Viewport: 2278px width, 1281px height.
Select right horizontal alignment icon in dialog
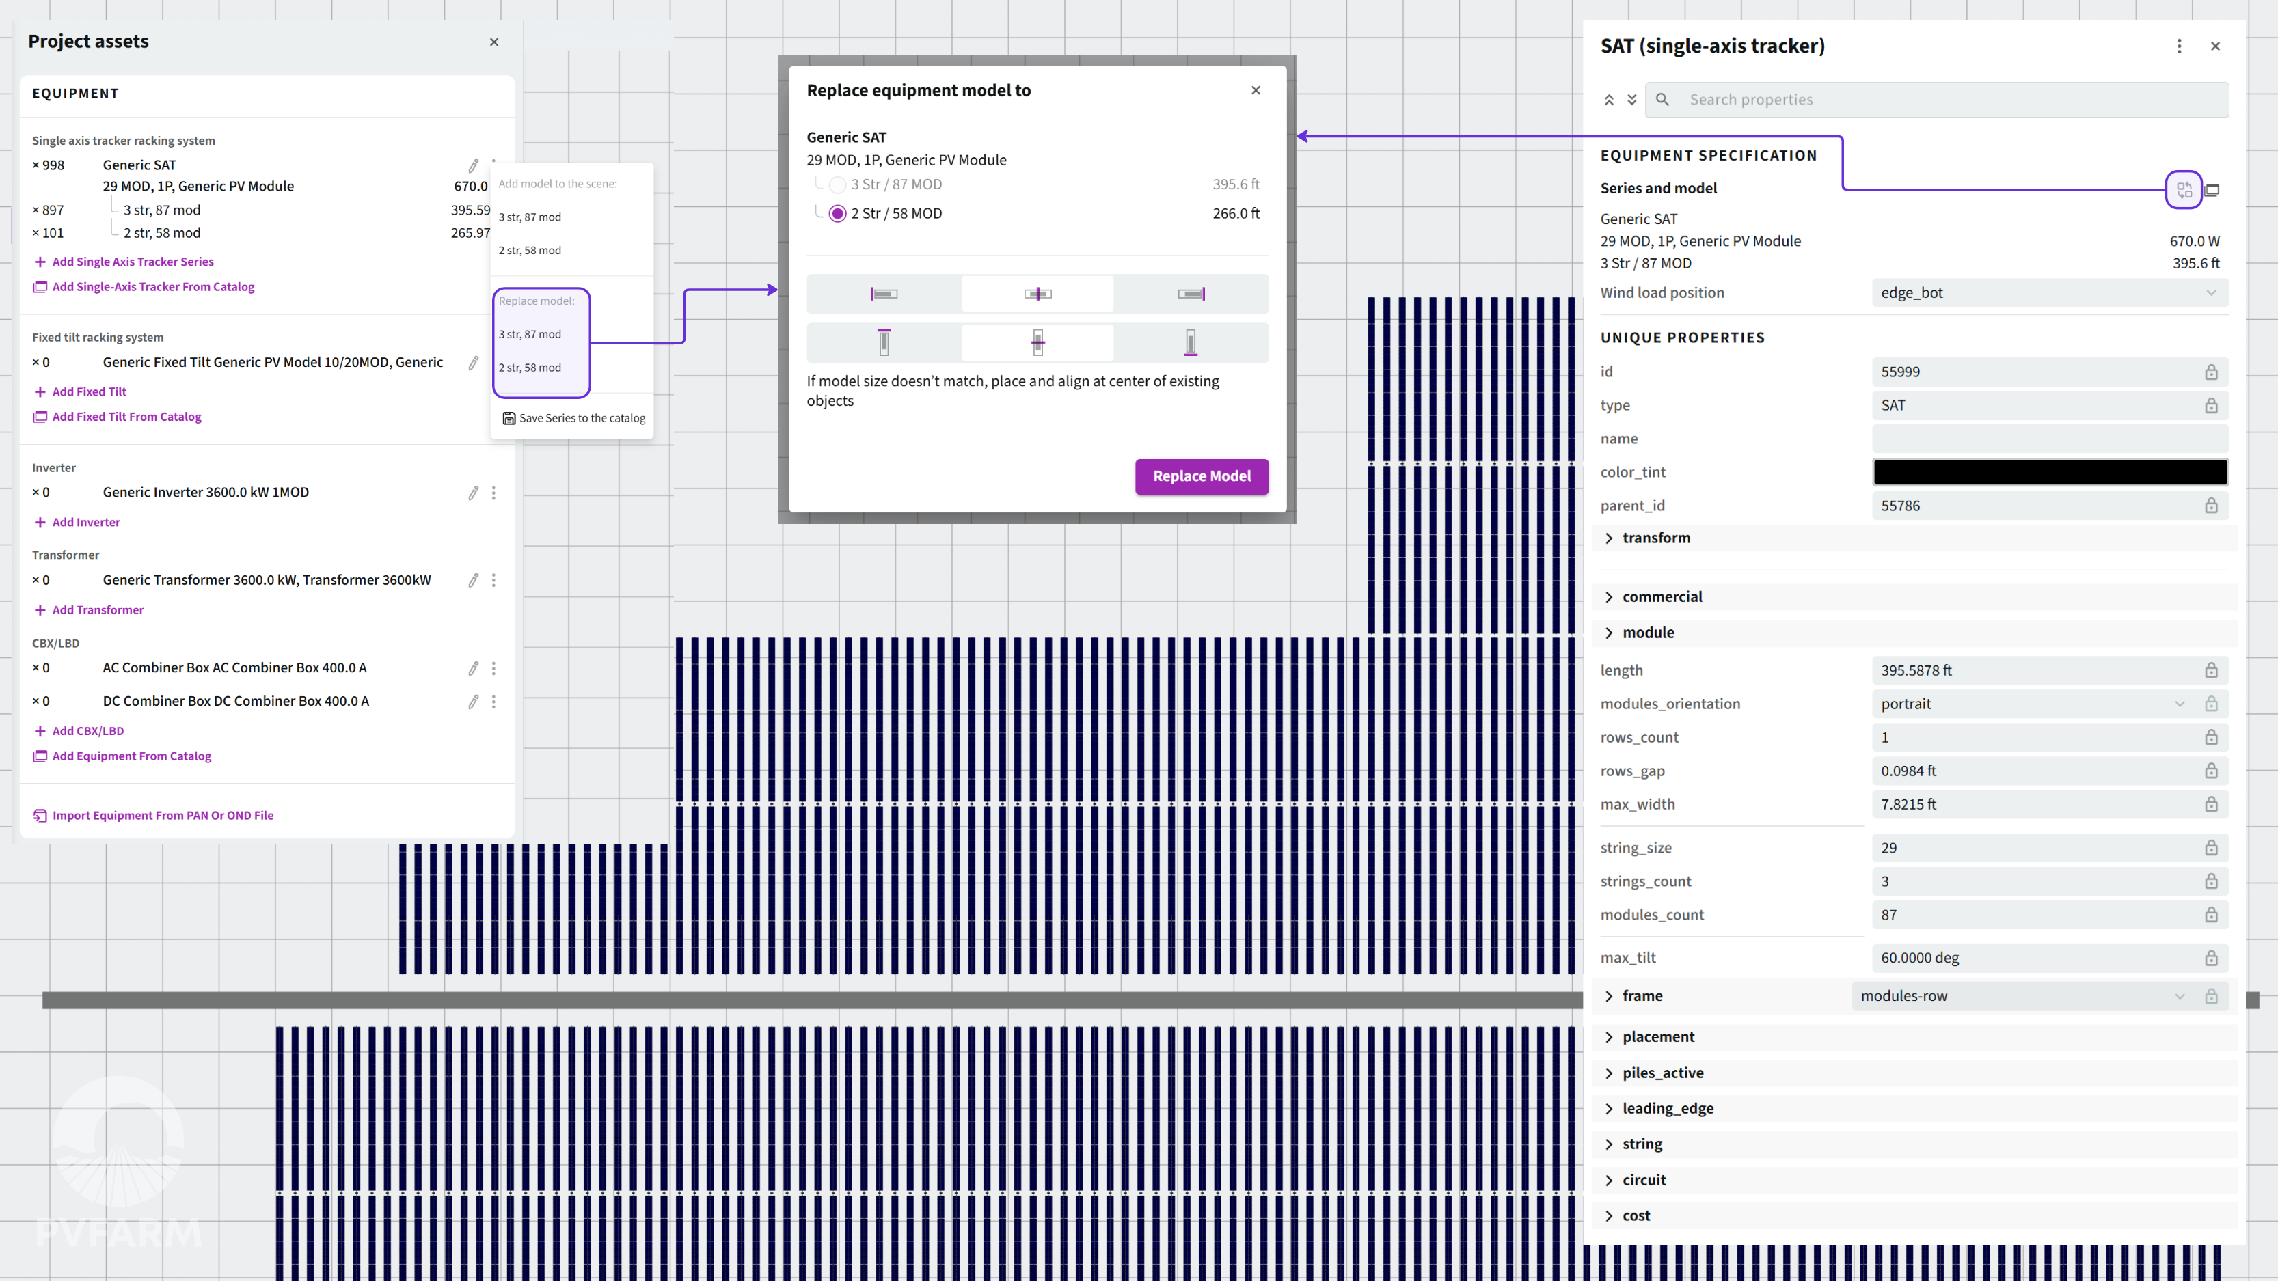click(1191, 294)
